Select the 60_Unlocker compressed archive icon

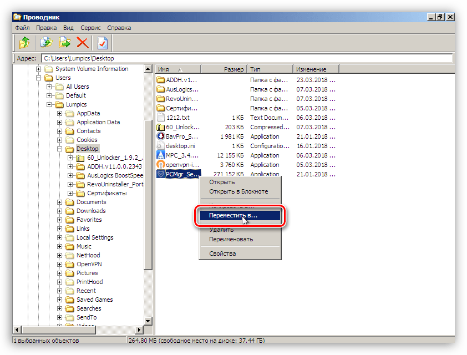[161, 127]
